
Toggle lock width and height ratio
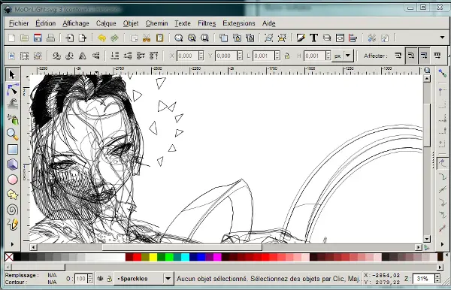tap(287, 56)
